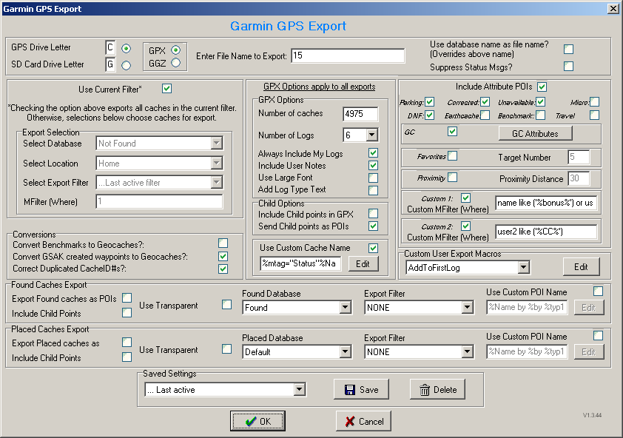Open the GC Attributes dialog
The image size is (623, 438).
coord(535,134)
